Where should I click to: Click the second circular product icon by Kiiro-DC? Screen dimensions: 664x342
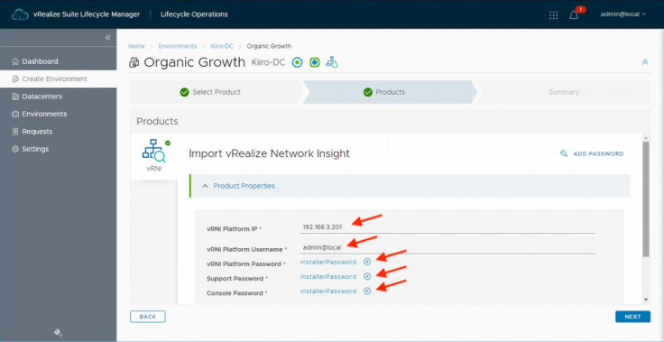(315, 62)
